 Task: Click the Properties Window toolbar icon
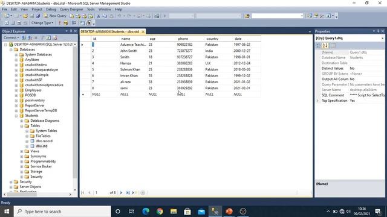click(316, 16)
